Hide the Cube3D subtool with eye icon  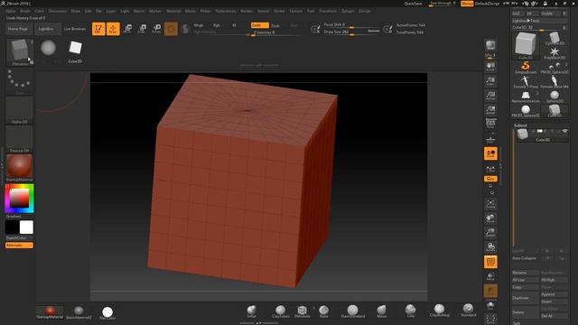tap(564, 131)
